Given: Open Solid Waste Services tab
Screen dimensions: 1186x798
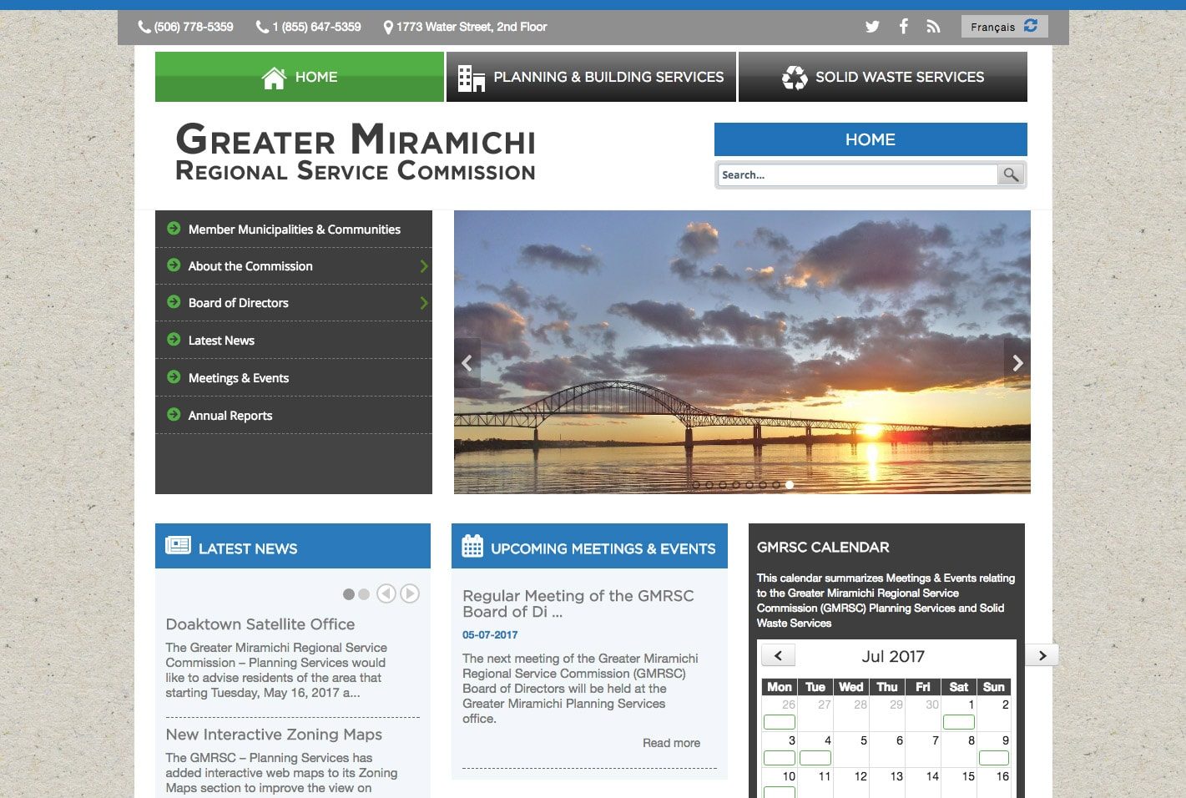Looking at the screenshot, I should coord(883,77).
